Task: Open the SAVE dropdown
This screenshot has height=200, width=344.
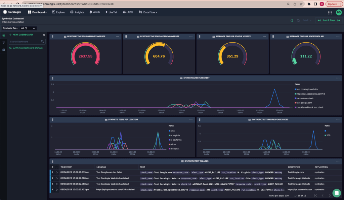Action: coord(307,20)
